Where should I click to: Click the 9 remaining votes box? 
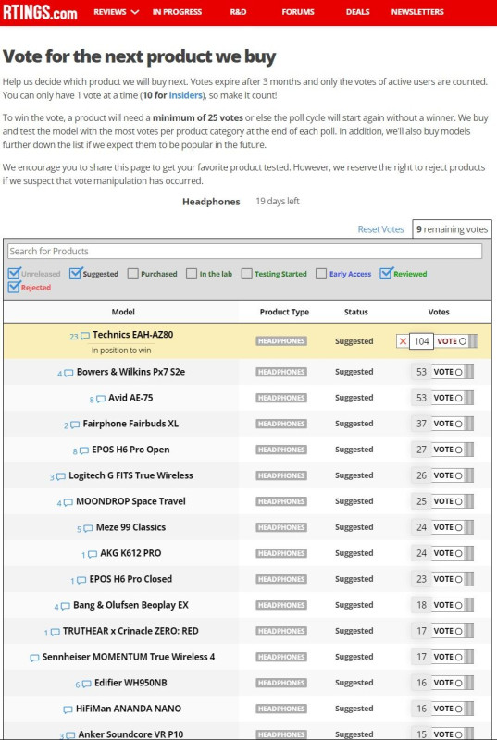tap(452, 229)
